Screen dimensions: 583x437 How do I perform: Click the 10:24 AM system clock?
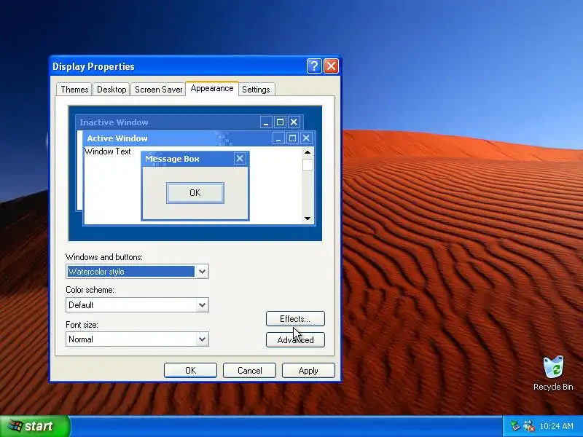[556, 426]
